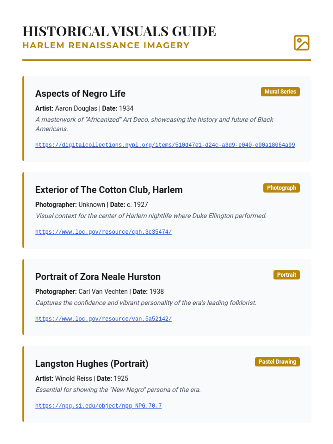Select the Exterior of The Cotton Club heading
The width and height of the screenshot is (333, 444).
[109, 190]
